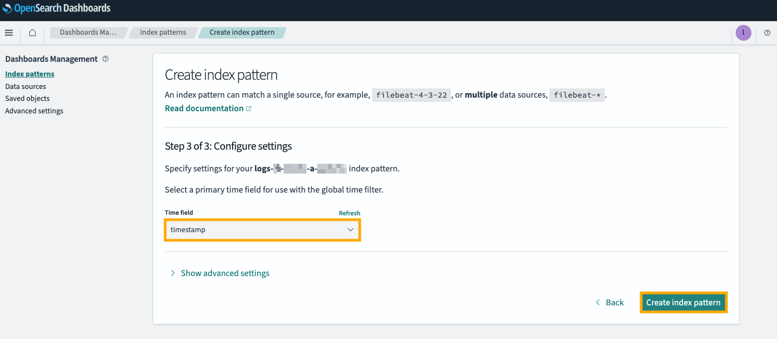Click the OpenSearch Dashboards logo
This screenshot has width=777, height=339.
(57, 8)
